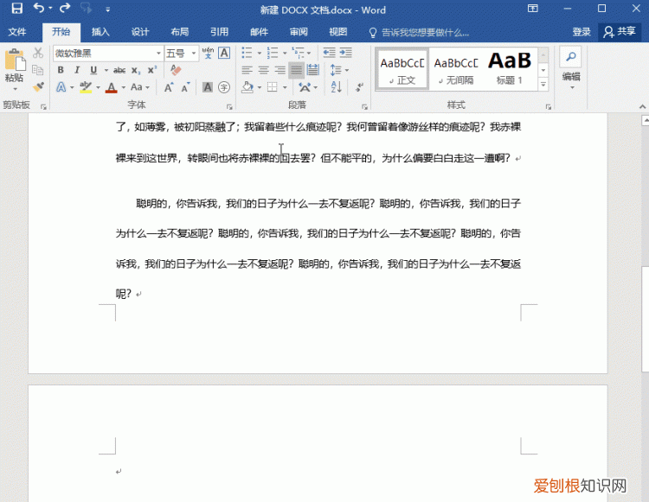This screenshot has width=649, height=502.
Task: Expand numbered list style options
Action: 285,53
